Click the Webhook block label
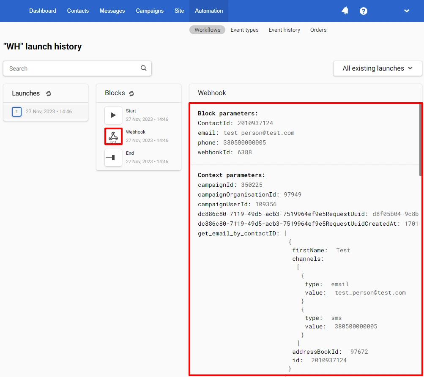This screenshot has width=424, height=377. click(x=135, y=132)
